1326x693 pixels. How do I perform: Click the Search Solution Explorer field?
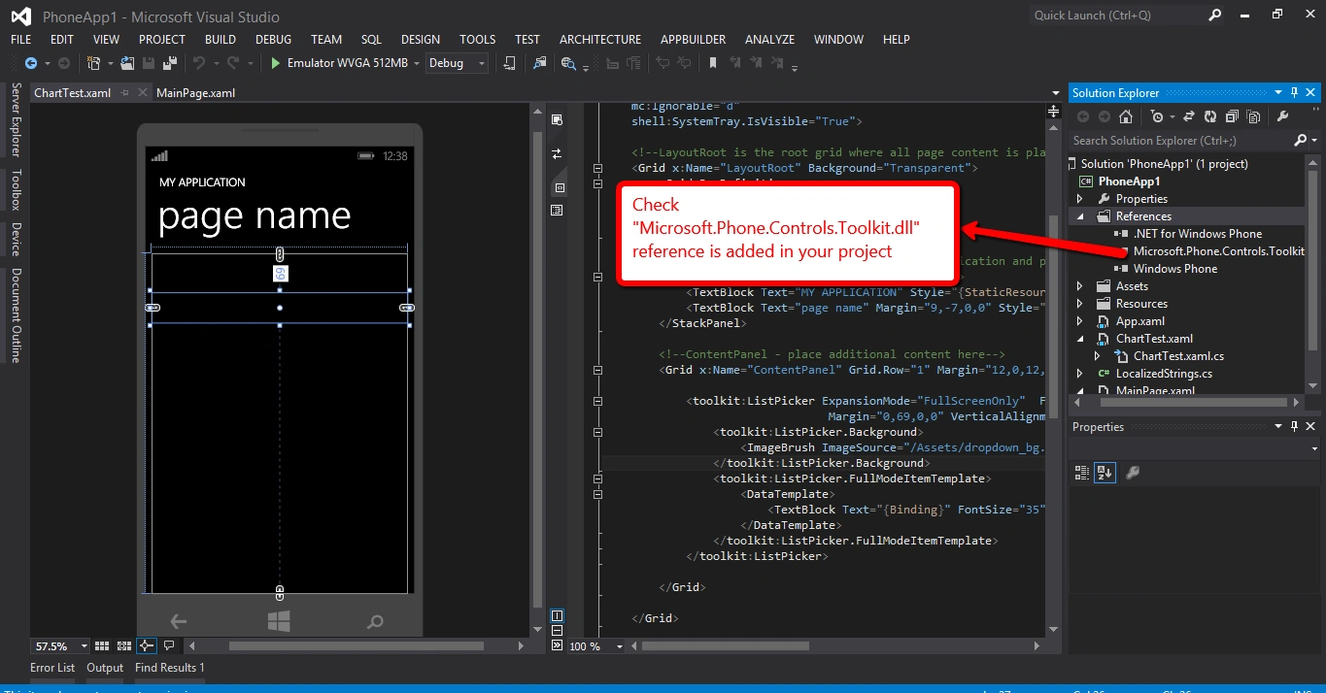[x=1180, y=141]
